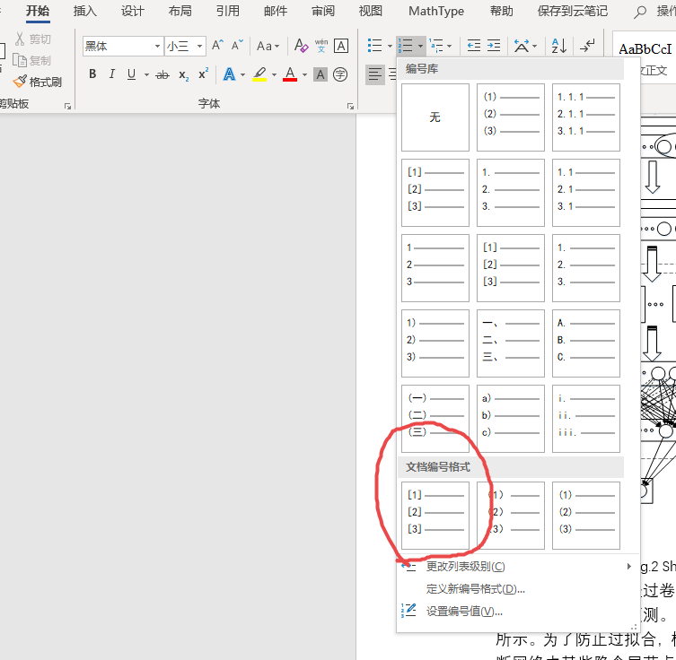Click the decrease indent icon
This screenshot has height=660, width=676.
tap(474, 45)
